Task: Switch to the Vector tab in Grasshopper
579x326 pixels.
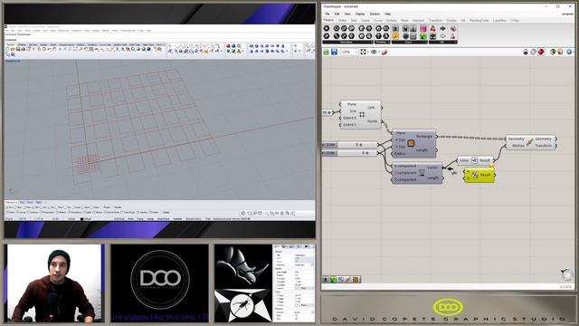Action: click(x=365, y=20)
